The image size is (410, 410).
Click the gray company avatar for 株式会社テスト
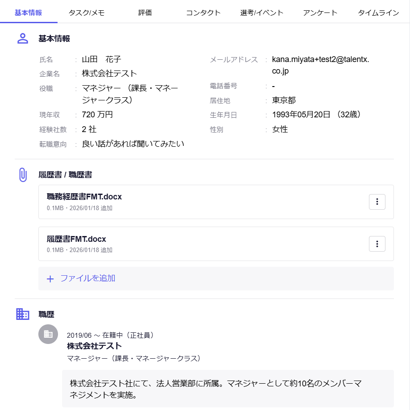[x=48, y=334]
